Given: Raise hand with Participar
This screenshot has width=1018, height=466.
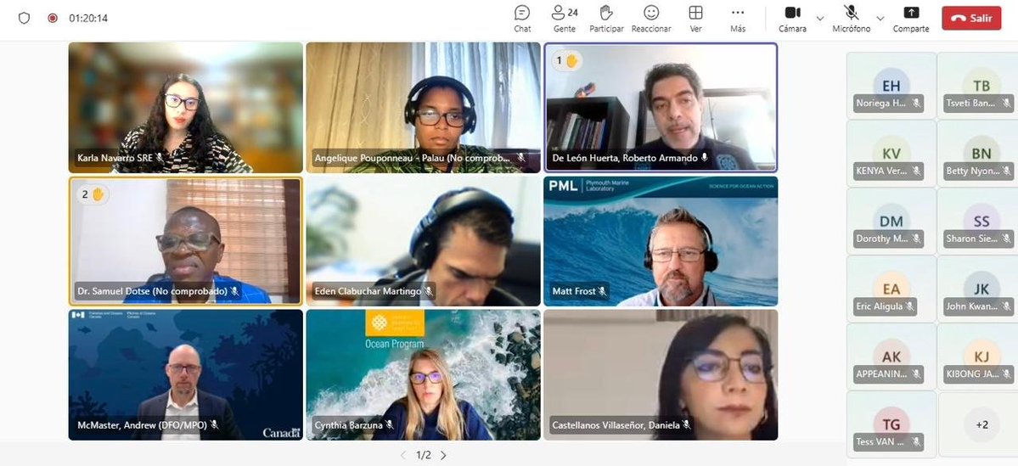Looking at the screenshot, I should click(x=606, y=19).
